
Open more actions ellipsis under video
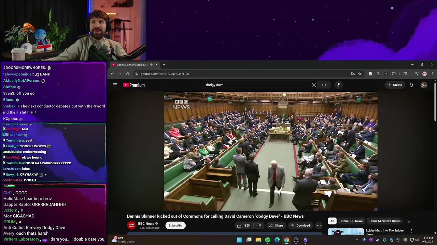click(x=319, y=226)
